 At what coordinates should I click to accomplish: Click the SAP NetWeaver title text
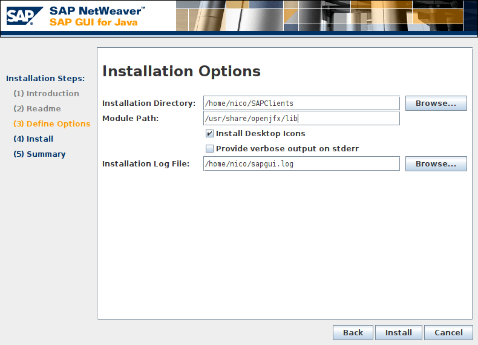pos(97,11)
